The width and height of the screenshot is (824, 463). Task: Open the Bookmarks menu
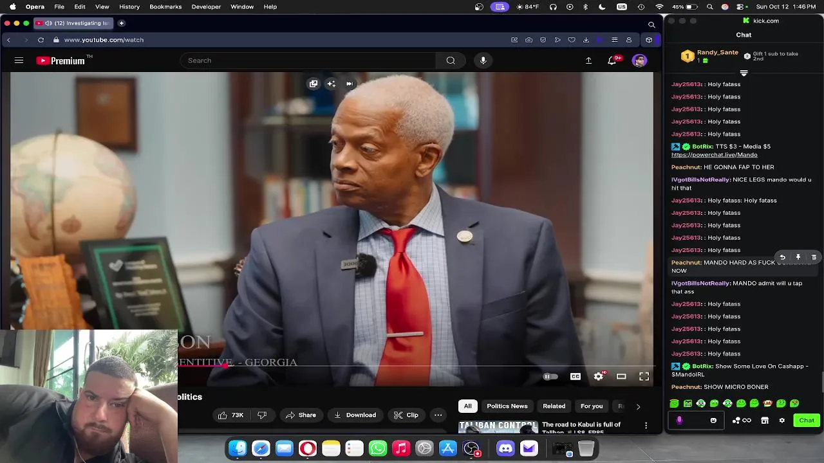tap(165, 6)
